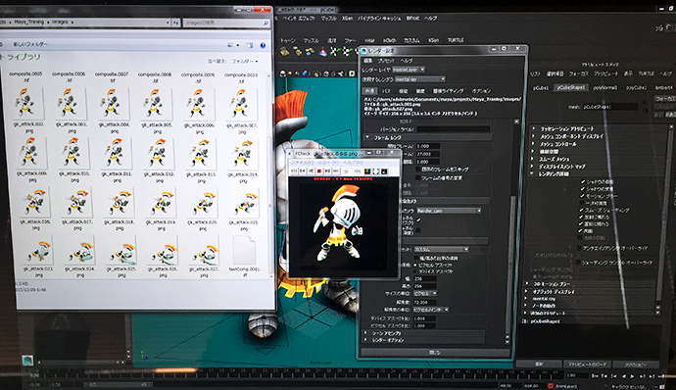Expand the レンダー オプション section
Image resolution: width=676 pixels, height=390 pixels.
[x=365, y=340]
